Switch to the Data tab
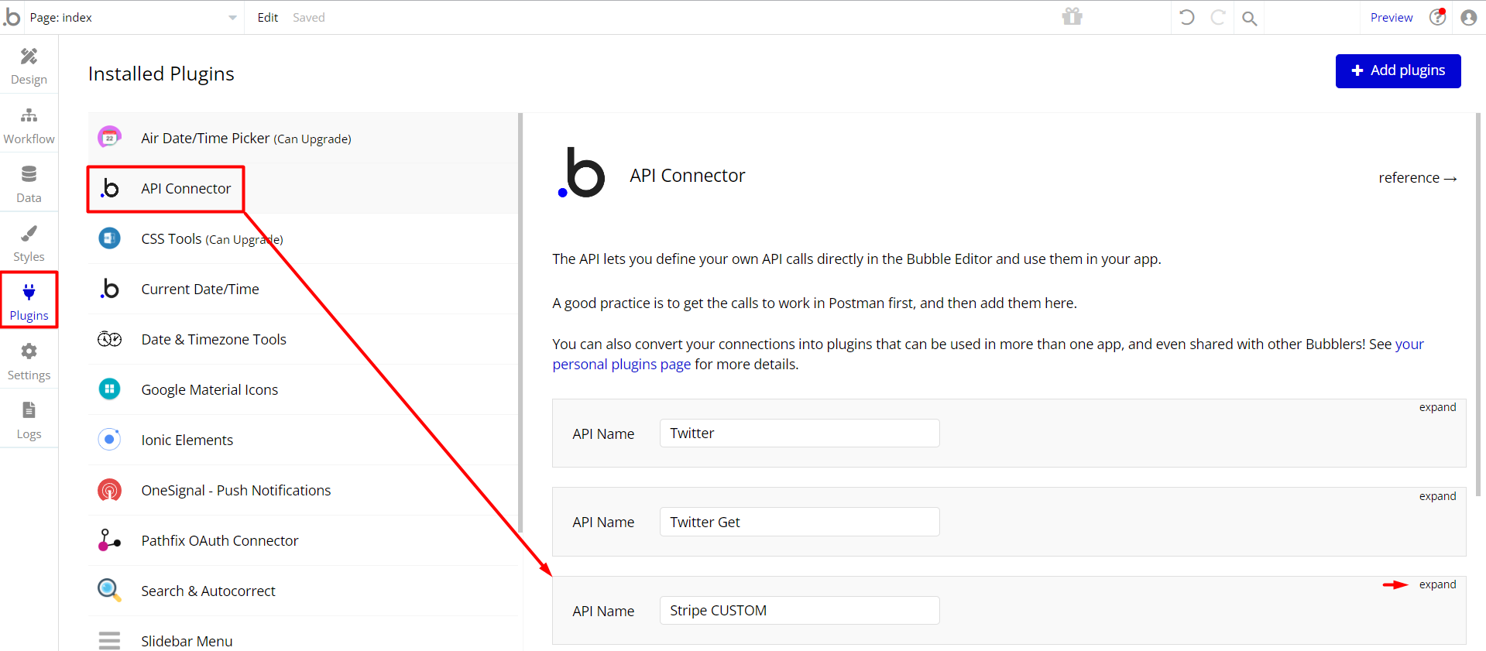Viewport: 1486px width, 651px height. (x=29, y=183)
